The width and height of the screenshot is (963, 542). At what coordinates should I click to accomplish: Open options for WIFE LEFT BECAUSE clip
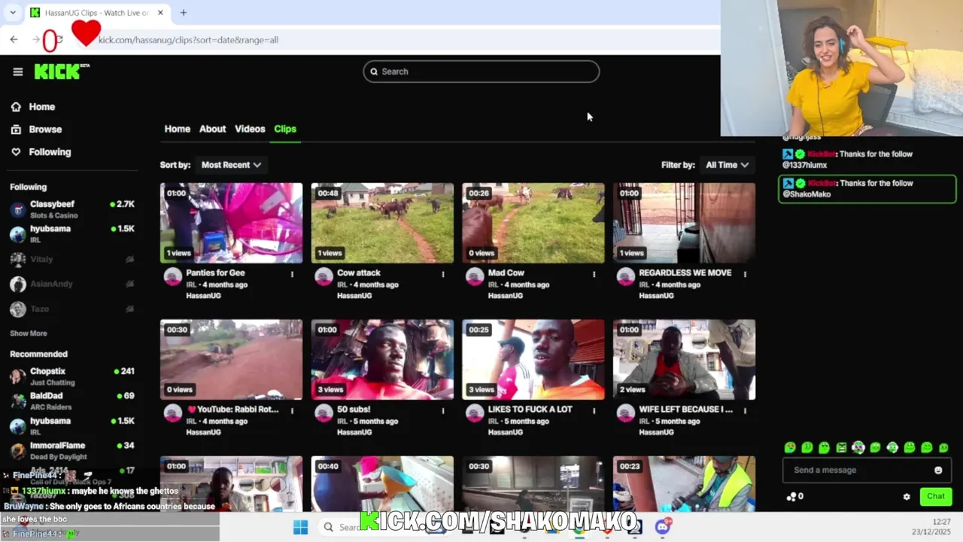click(745, 411)
